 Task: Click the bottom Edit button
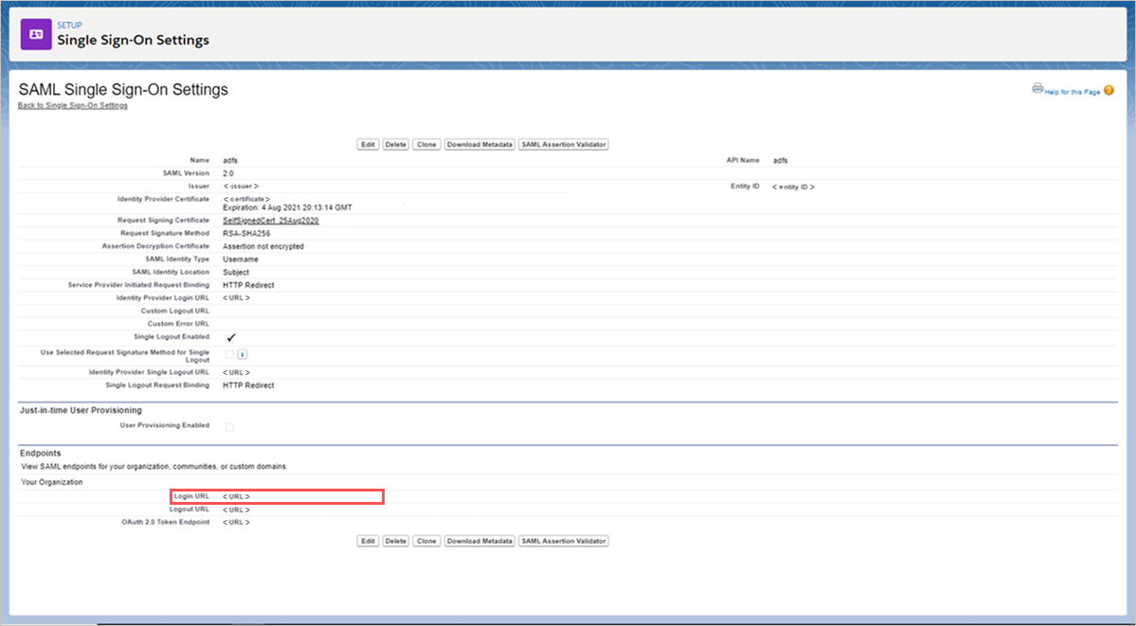[x=367, y=541]
